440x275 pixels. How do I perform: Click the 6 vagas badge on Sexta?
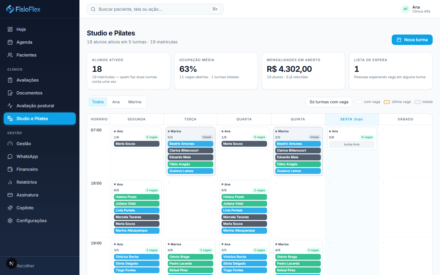367,137
